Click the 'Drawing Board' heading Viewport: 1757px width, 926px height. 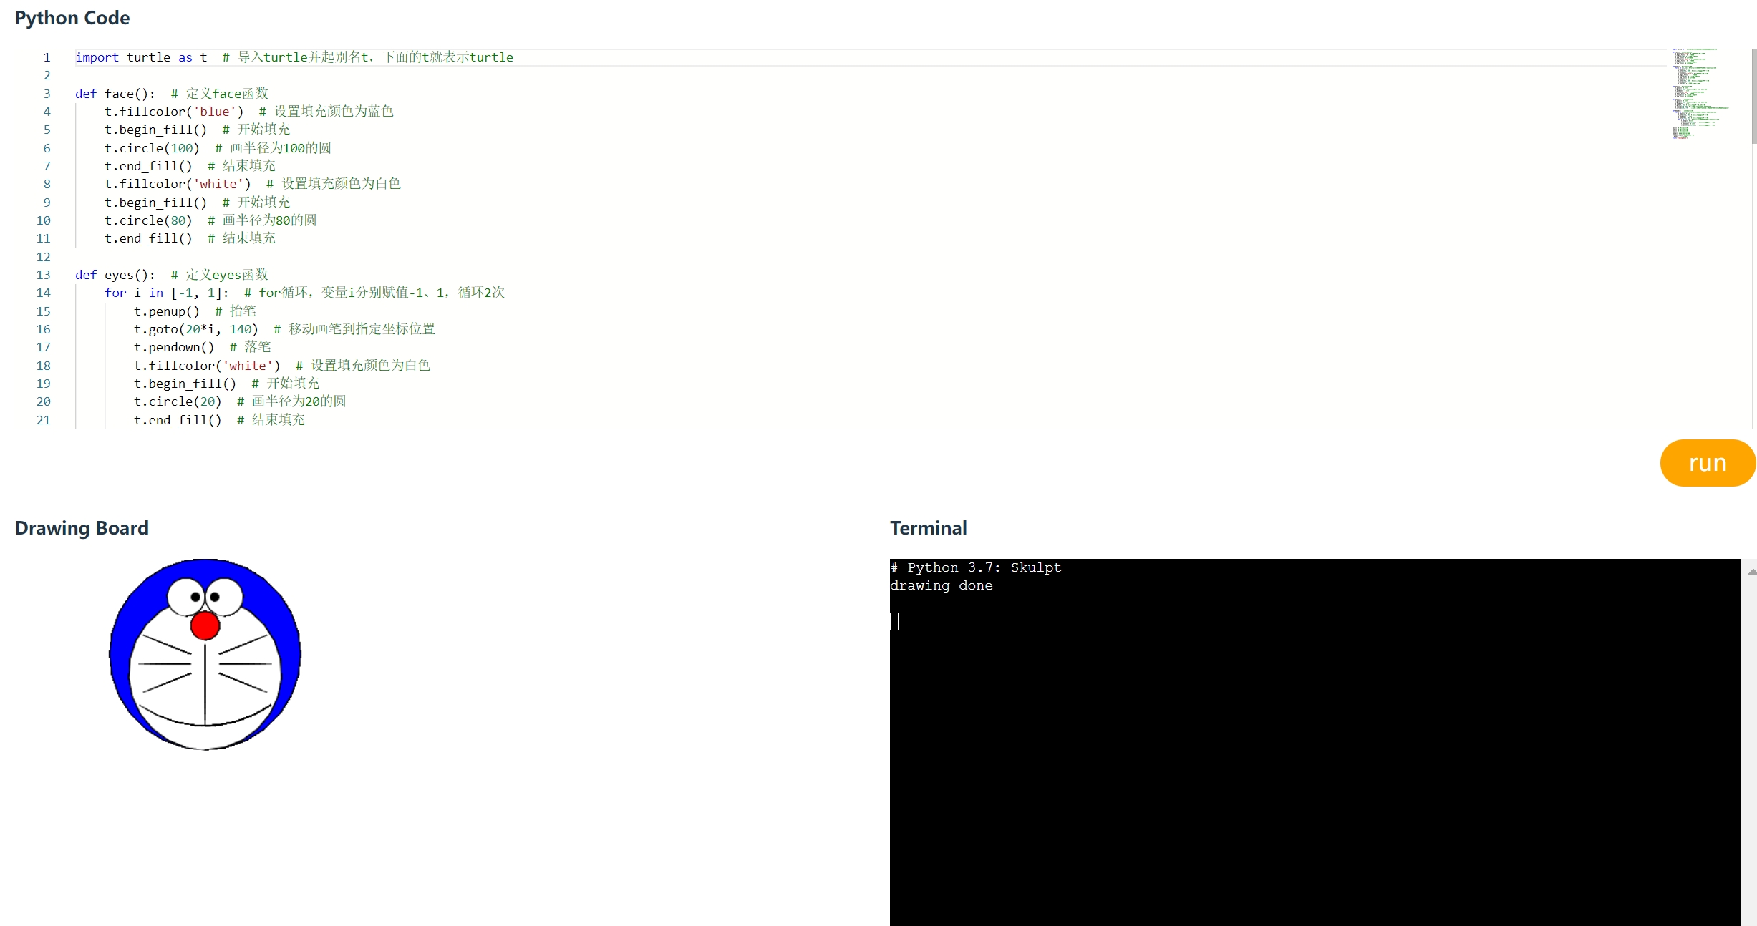point(82,528)
